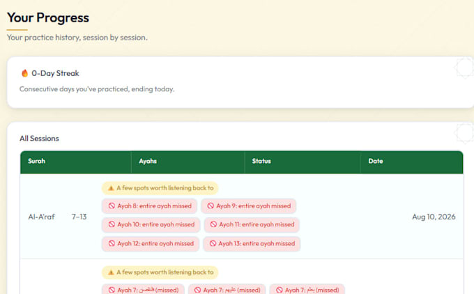Click the Aug 10, 2026 date cell

tap(434, 217)
